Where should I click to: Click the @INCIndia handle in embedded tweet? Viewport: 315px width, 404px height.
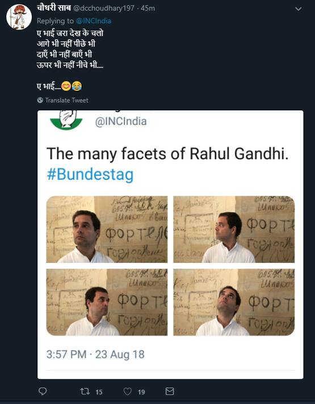pos(121,122)
